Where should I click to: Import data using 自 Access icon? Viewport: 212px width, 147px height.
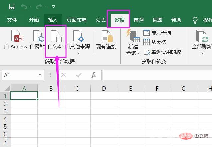[x=16, y=40]
